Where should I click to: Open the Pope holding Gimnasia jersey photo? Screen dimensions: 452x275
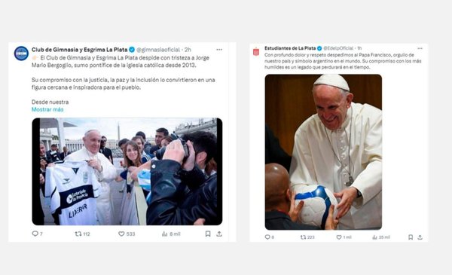click(x=127, y=172)
